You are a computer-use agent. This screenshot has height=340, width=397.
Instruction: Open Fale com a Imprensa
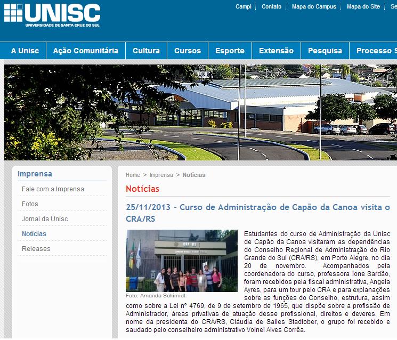click(x=53, y=189)
